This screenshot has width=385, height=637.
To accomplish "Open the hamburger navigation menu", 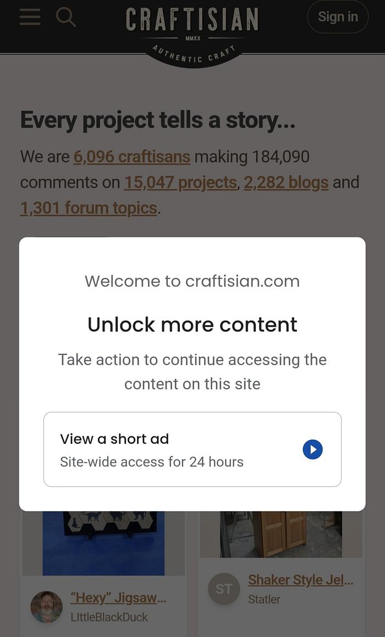I will click(30, 18).
